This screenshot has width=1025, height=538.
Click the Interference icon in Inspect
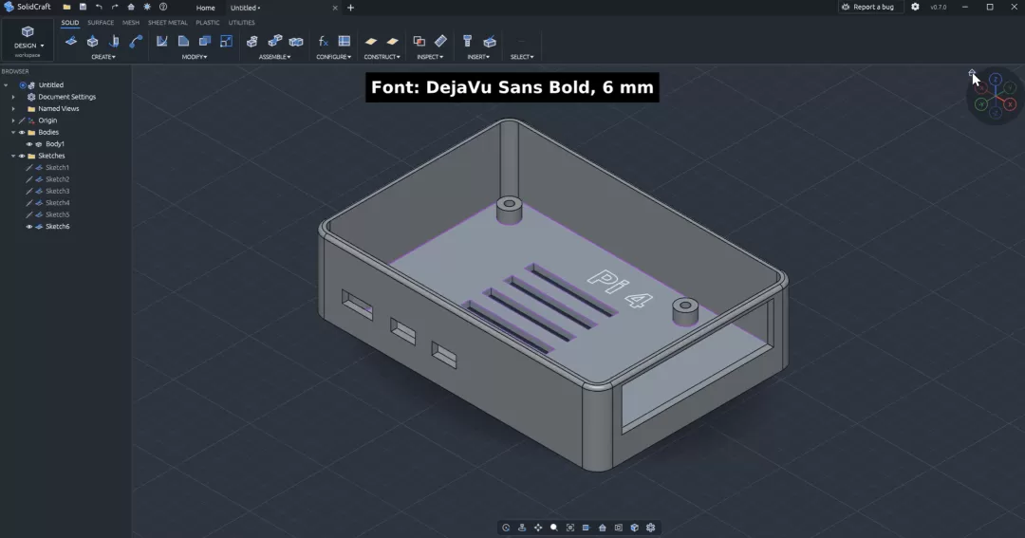tap(419, 41)
